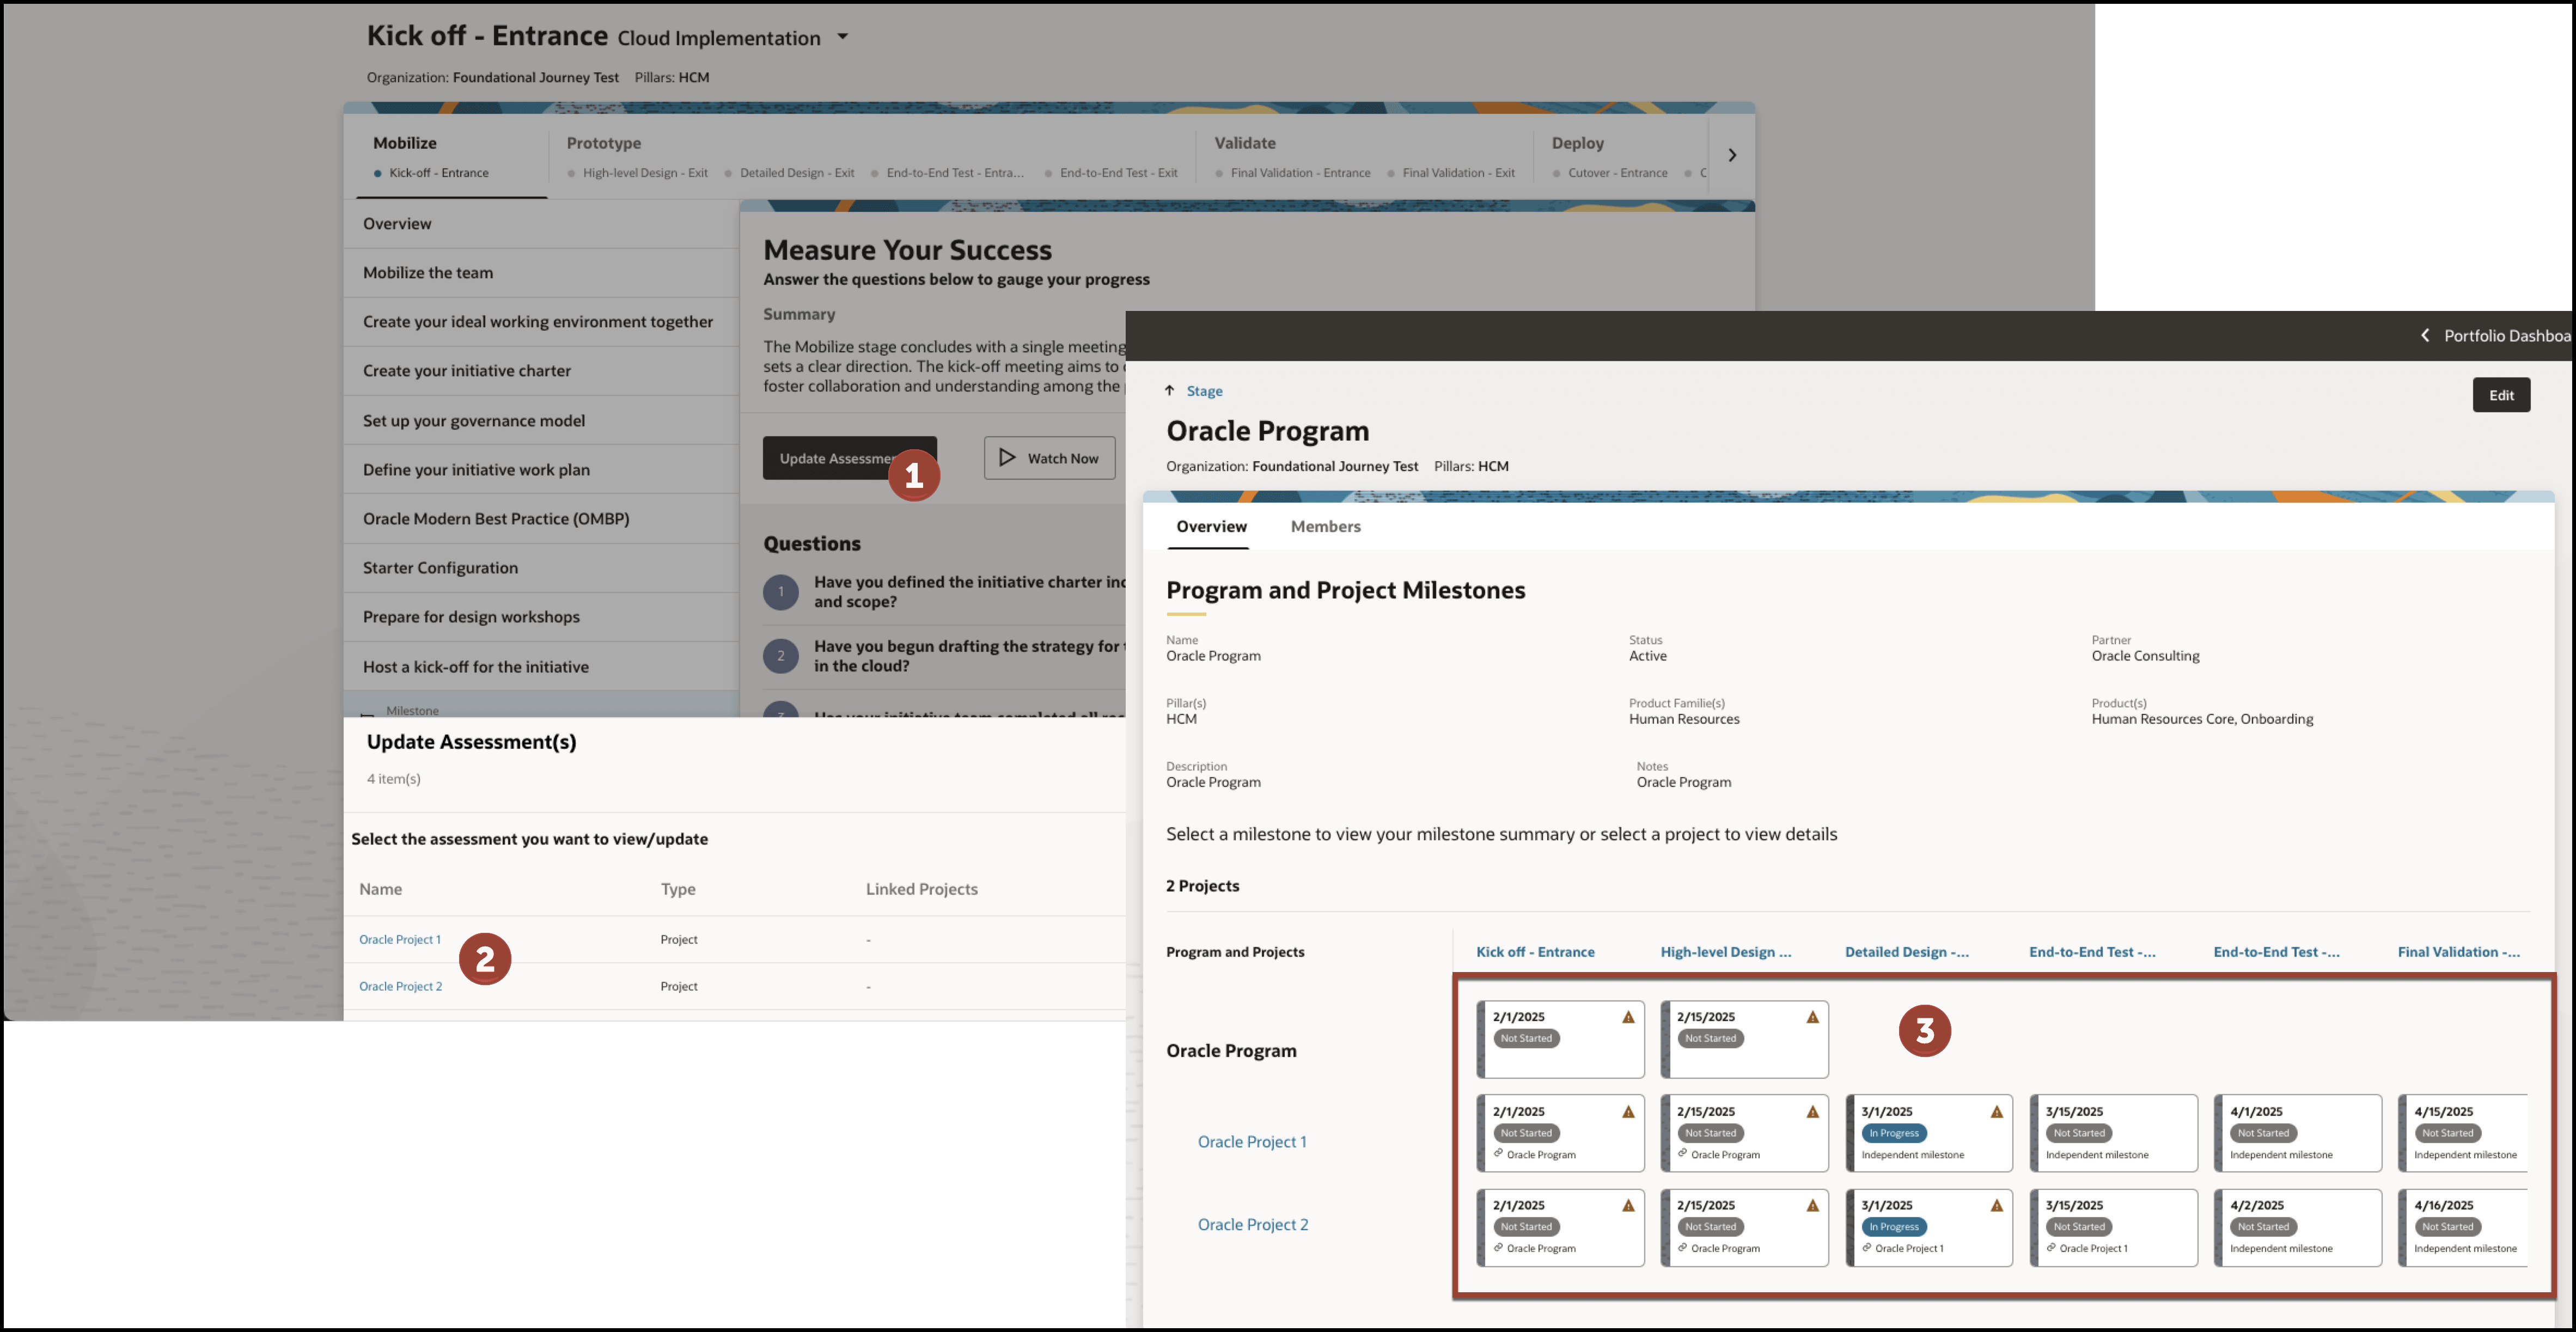Click the right chevron on stage strip
2576x1332 pixels.
(1732, 155)
